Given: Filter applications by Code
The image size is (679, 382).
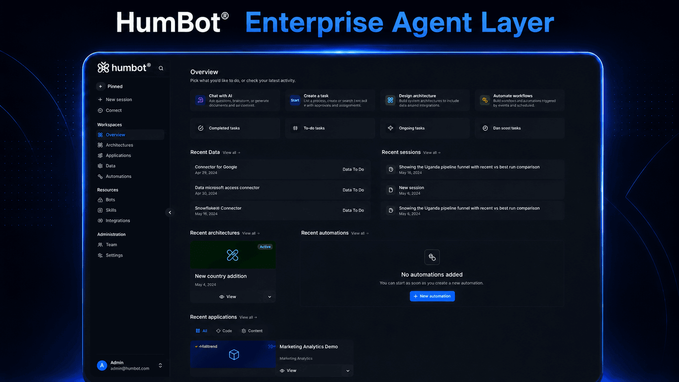Looking at the screenshot, I should pyautogui.click(x=224, y=331).
